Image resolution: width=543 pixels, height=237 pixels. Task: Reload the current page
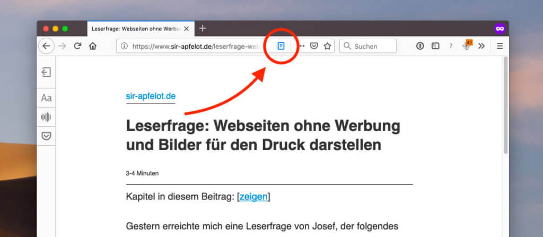(77, 46)
